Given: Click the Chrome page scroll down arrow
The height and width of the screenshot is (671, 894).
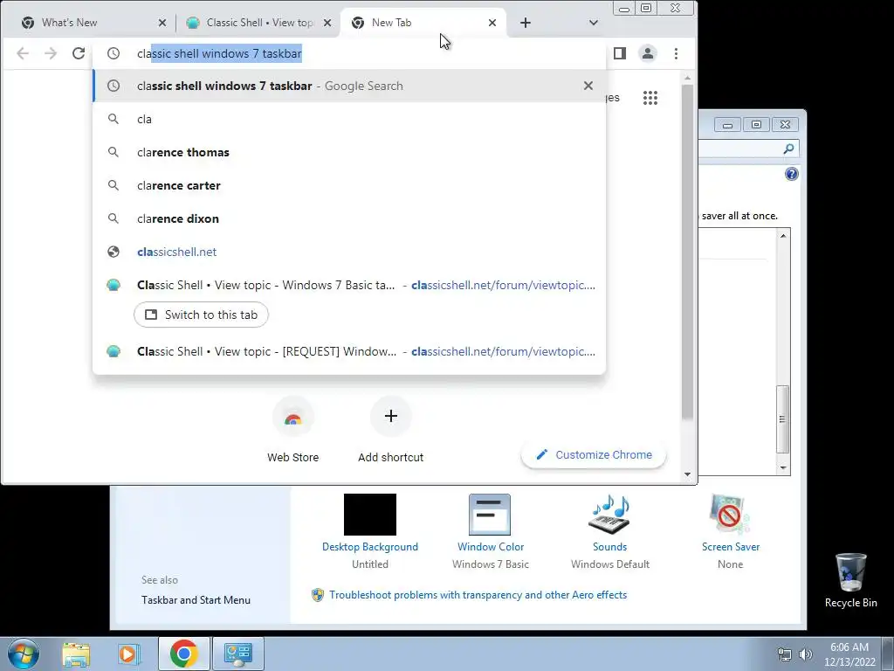Looking at the screenshot, I should point(687,474).
